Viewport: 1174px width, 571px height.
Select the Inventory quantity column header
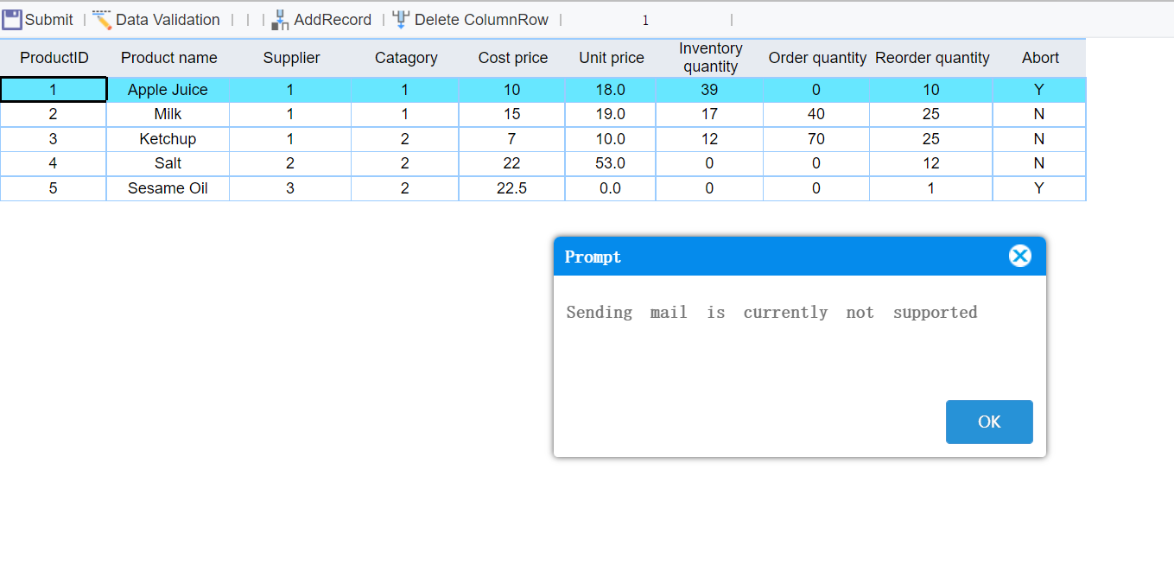coord(710,58)
